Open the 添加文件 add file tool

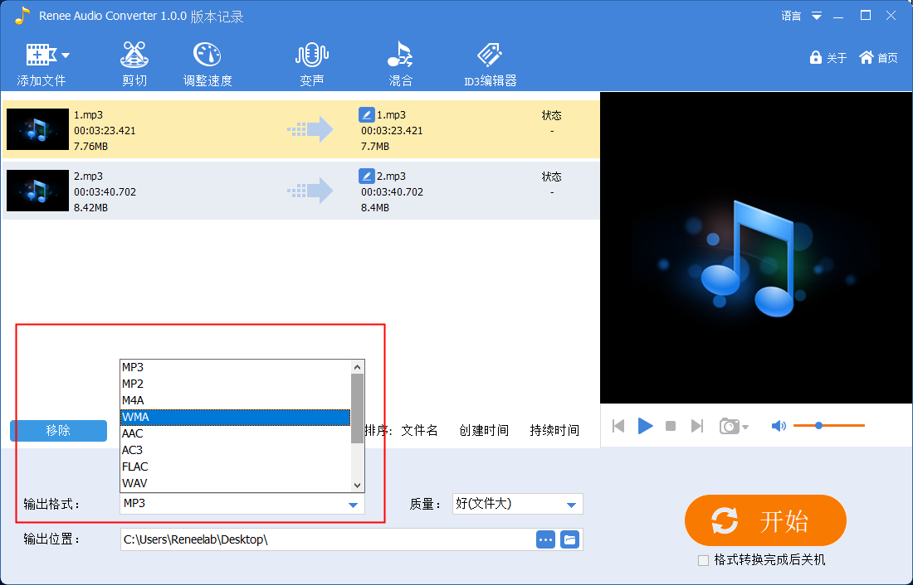coord(41,64)
